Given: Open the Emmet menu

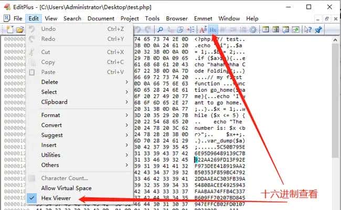Looking at the screenshot, I should click(x=203, y=18).
